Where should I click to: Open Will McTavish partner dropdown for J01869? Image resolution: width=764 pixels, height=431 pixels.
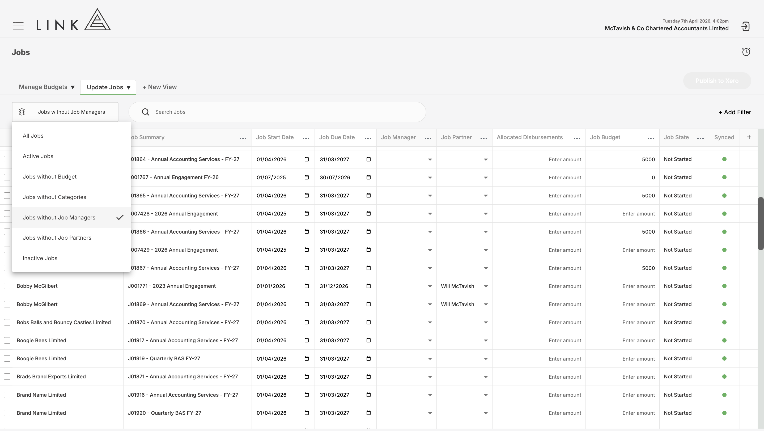click(486, 304)
